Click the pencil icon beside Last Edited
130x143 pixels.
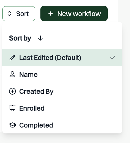[x=12, y=57]
